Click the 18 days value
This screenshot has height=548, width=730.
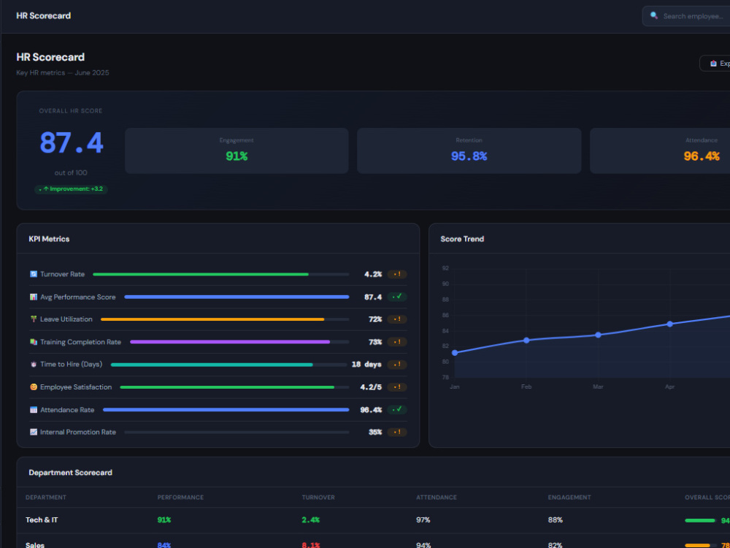click(366, 365)
